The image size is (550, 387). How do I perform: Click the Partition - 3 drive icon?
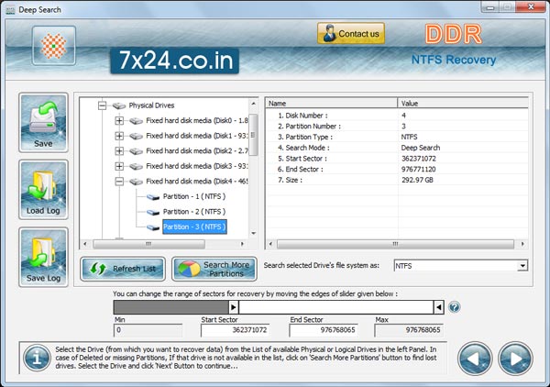153,227
